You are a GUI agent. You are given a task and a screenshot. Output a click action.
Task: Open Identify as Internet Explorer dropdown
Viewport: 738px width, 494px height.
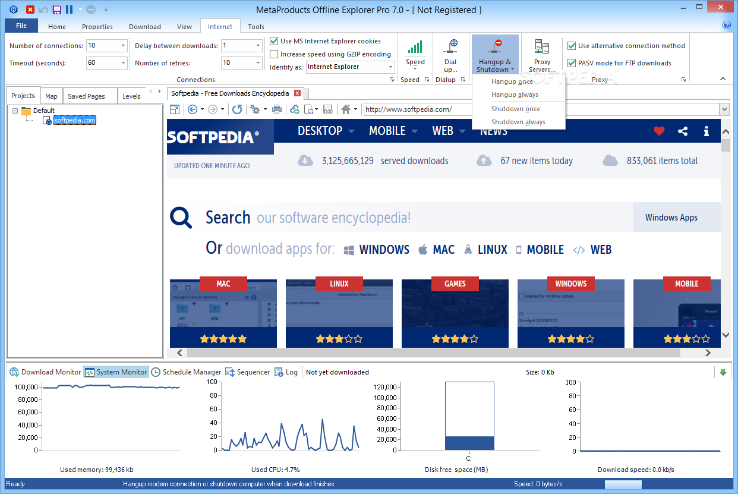tap(390, 67)
